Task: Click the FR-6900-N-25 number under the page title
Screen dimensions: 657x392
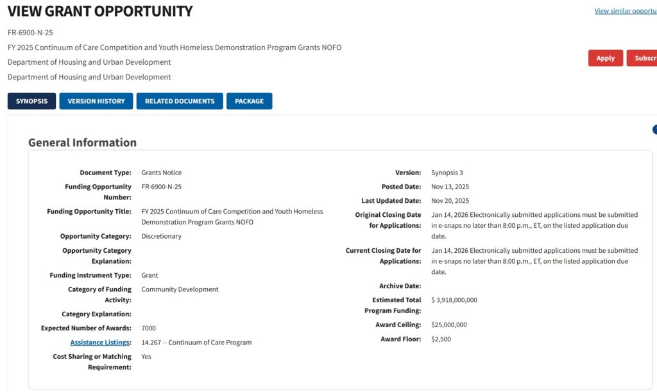Action: click(x=30, y=33)
